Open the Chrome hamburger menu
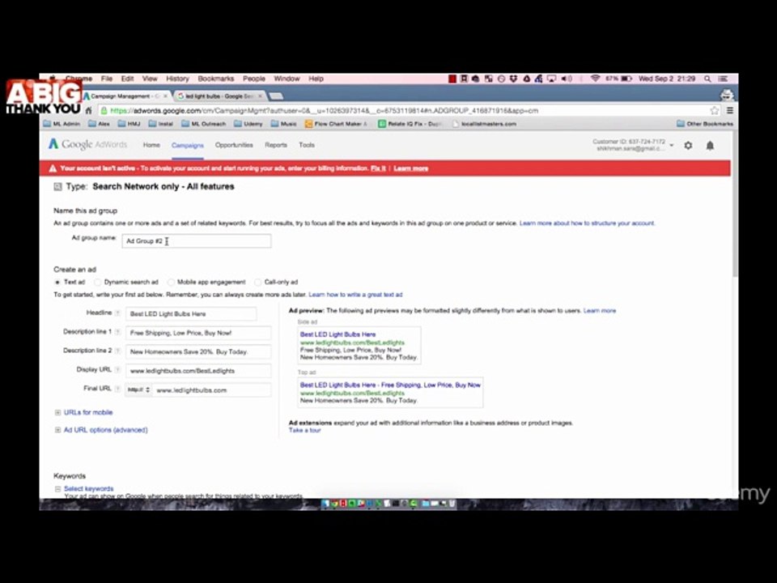Viewport: 777px width, 583px height. pos(729,111)
